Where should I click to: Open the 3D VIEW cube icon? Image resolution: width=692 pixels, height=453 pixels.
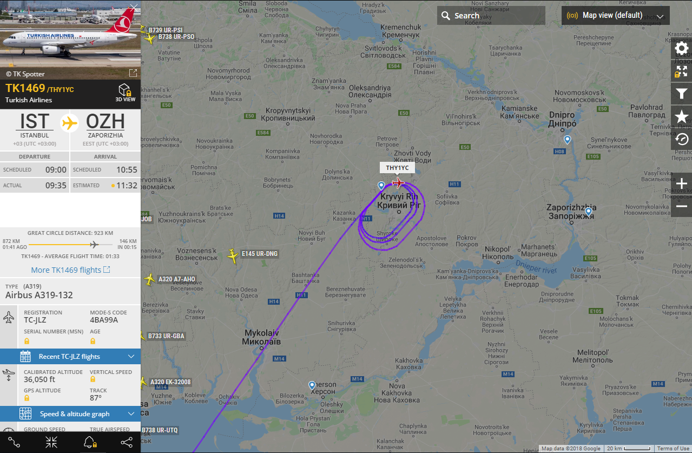click(125, 92)
